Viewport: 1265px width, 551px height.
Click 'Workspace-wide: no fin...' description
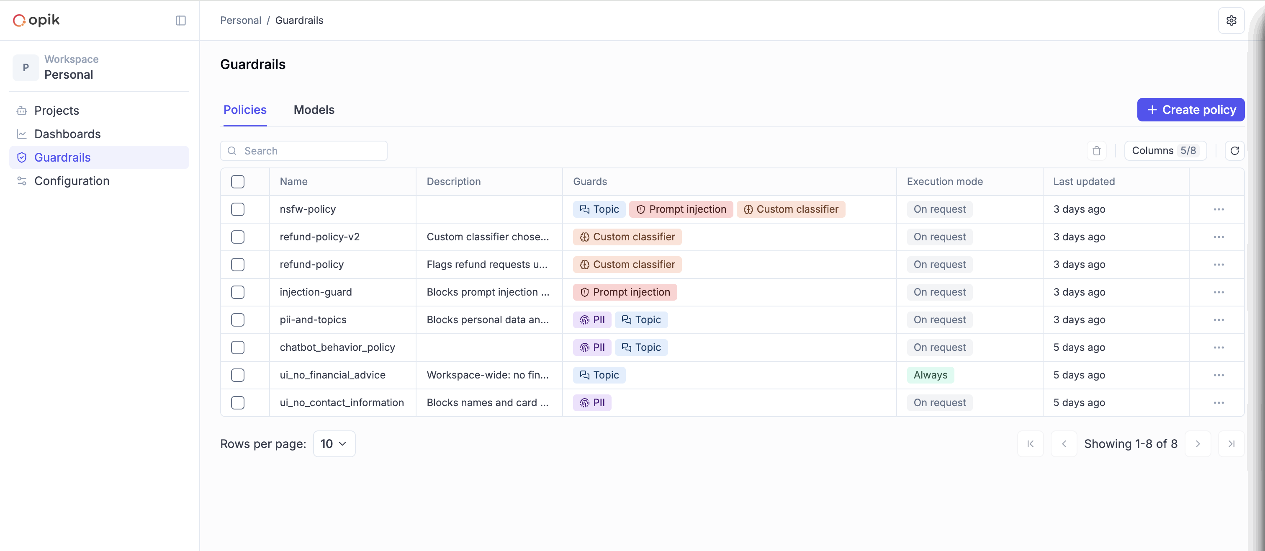tap(487, 375)
